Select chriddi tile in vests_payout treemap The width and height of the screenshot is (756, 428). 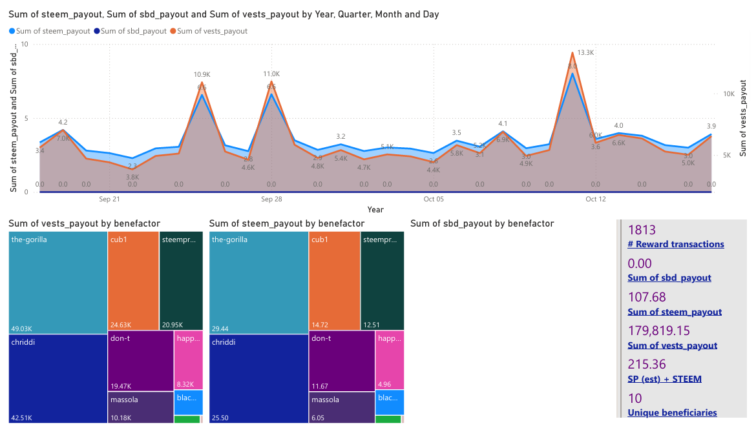click(58, 378)
